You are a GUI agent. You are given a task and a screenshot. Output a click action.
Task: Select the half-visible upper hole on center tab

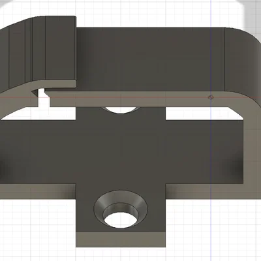pyautogui.click(x=121, y=110)
